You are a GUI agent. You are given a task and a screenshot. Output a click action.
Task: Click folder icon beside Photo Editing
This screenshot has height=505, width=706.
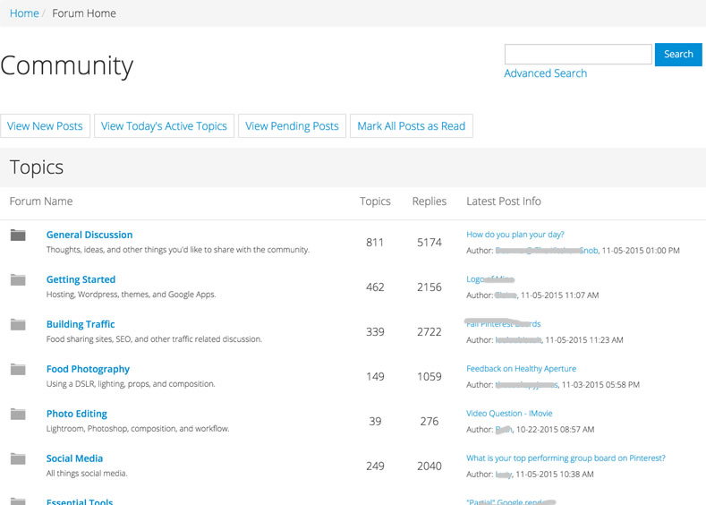click(x=18, y=415)
